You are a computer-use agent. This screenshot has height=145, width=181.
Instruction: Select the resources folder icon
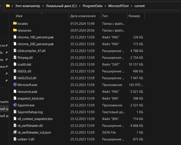pos(15,30)
